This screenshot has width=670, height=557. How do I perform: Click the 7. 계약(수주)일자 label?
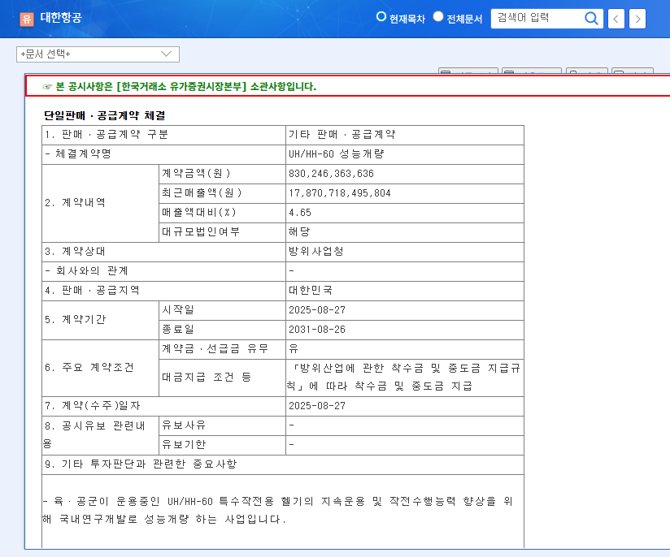[x=93, y=405]
